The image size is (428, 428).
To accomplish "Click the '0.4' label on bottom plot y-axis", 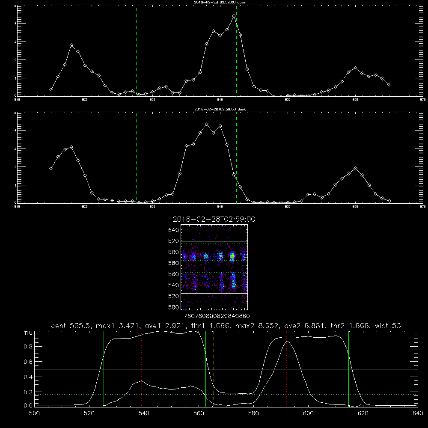I will [28, 377].
